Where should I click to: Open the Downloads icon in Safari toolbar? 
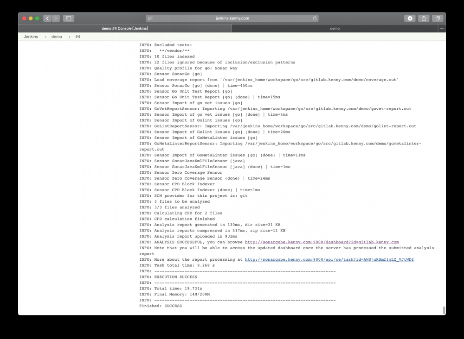tap(410, 18)
